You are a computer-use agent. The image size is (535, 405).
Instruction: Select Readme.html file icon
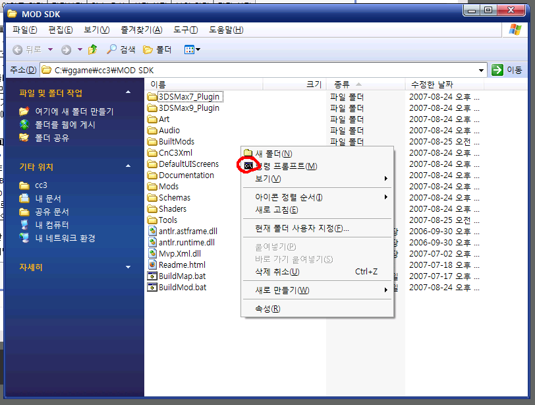pyautogui.click(x=152, y=265)
